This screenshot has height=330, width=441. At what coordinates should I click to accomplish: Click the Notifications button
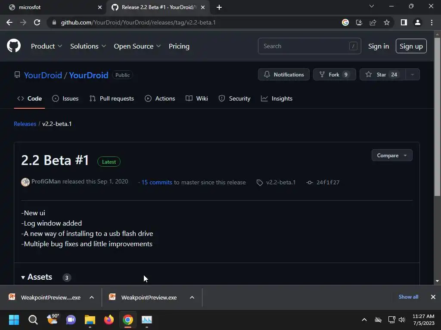(x=284, y=75)
